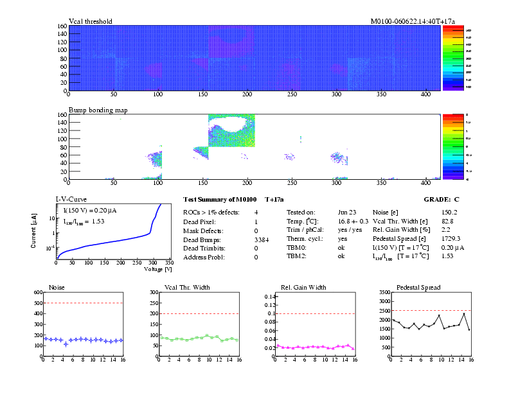Image resolution: width=509 pixels, height=393 pixels.
Task: Click the GRADE: C label
Action: [x=441, y=200]
